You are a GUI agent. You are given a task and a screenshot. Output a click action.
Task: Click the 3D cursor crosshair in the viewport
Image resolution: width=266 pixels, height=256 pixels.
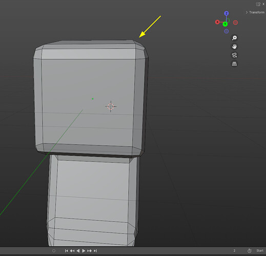click(111, 106)
